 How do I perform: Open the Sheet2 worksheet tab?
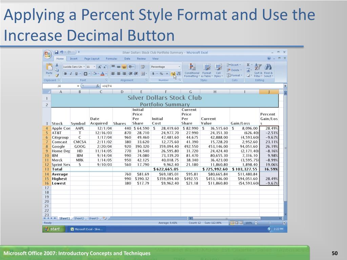79,218
